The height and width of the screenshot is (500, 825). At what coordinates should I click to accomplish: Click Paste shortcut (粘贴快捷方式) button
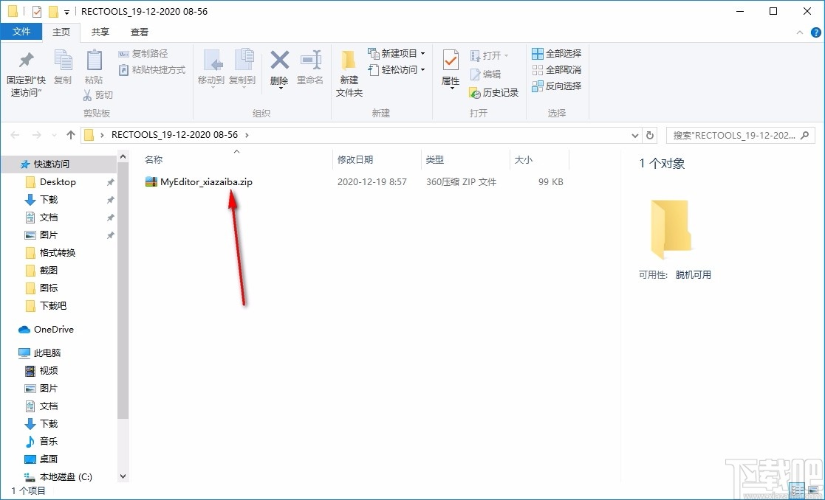click(x=152, y=70)
